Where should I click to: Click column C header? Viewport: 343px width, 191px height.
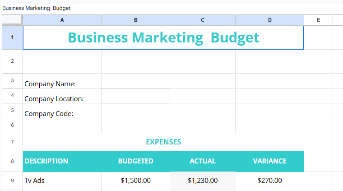point(202,20)
